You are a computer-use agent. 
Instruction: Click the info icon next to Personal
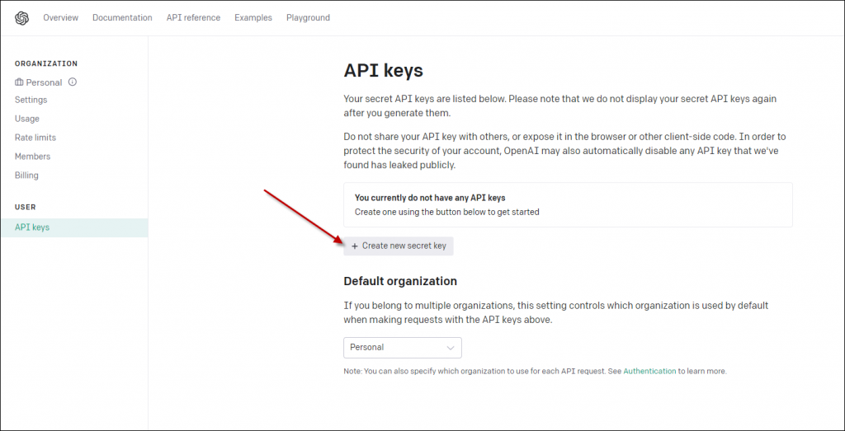point(73,82)
